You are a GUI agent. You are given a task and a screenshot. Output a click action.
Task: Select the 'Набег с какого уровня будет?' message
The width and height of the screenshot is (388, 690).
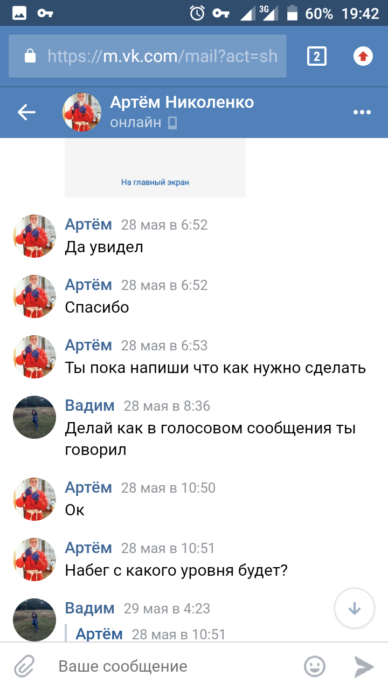pos(176,570)
